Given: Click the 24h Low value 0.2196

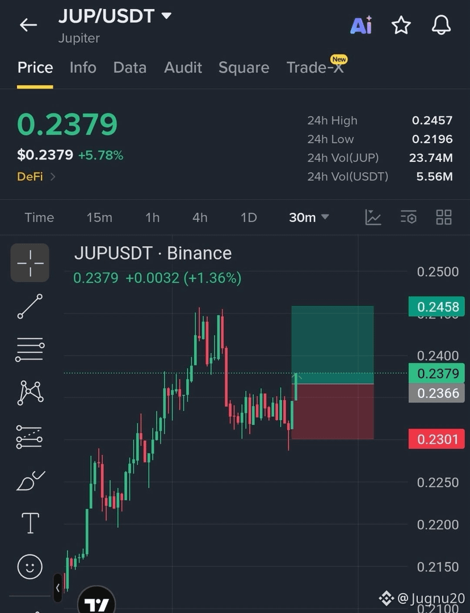Looking at the screenshot, I should 432,139.
